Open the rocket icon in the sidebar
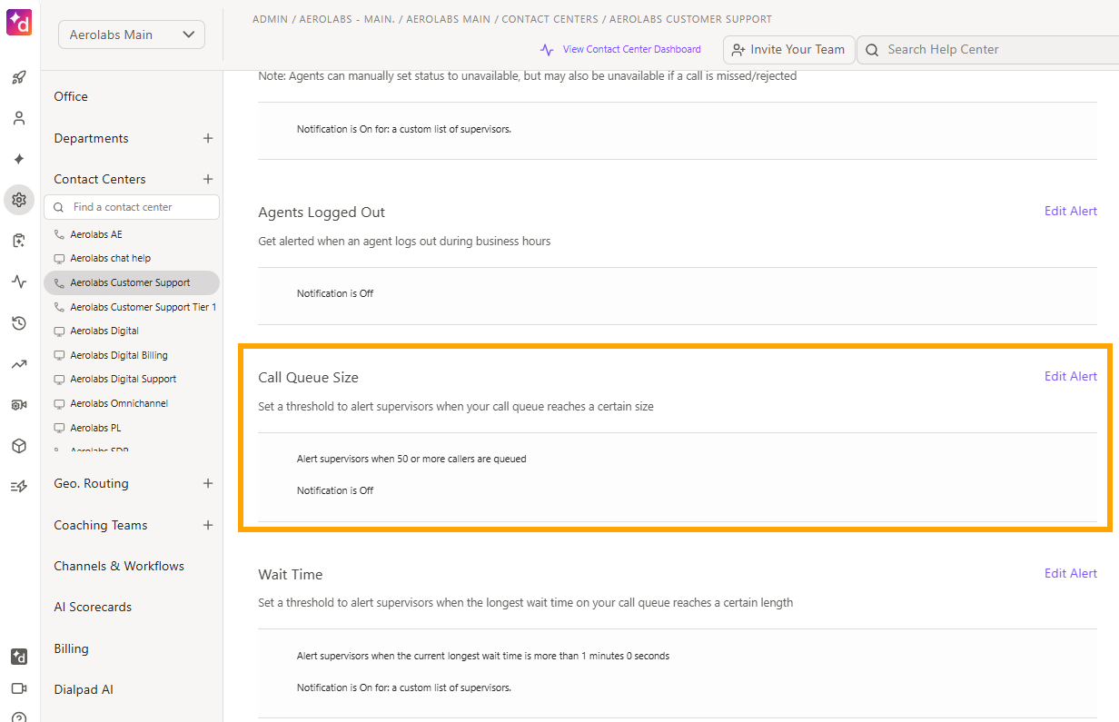 19,77
